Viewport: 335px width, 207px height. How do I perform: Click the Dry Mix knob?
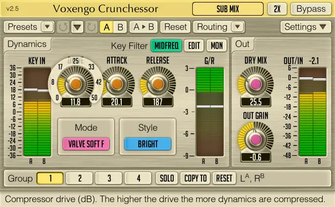pos(256,85)
